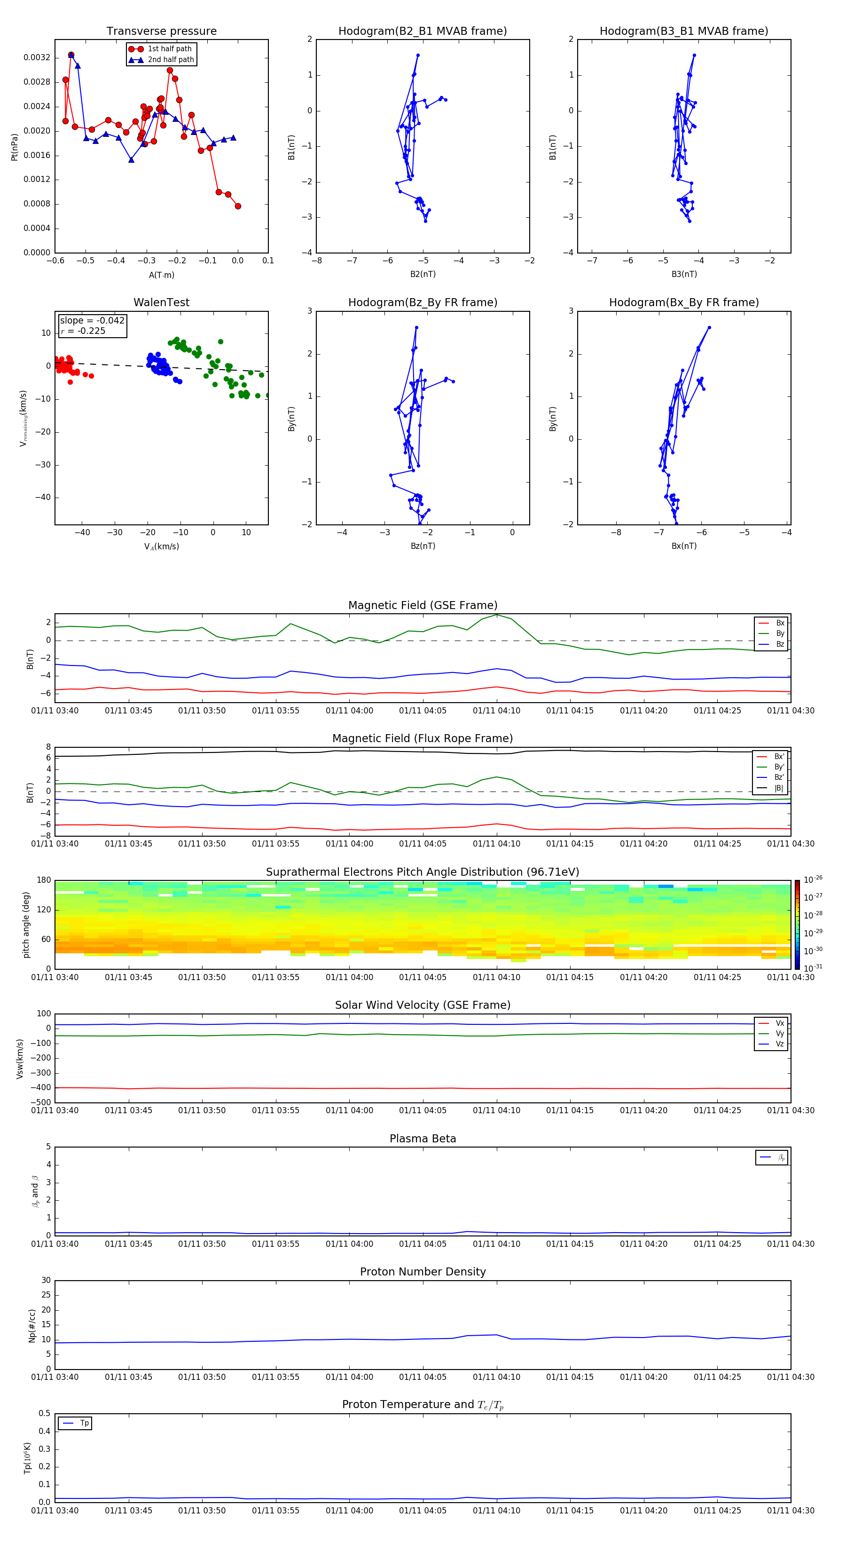
Task: Click the 'Hodogram(B2_B1 MVAB frame)' title
Action: coord(423,32)
